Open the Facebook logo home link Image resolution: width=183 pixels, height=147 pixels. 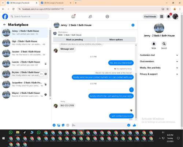tap(5, 17)
